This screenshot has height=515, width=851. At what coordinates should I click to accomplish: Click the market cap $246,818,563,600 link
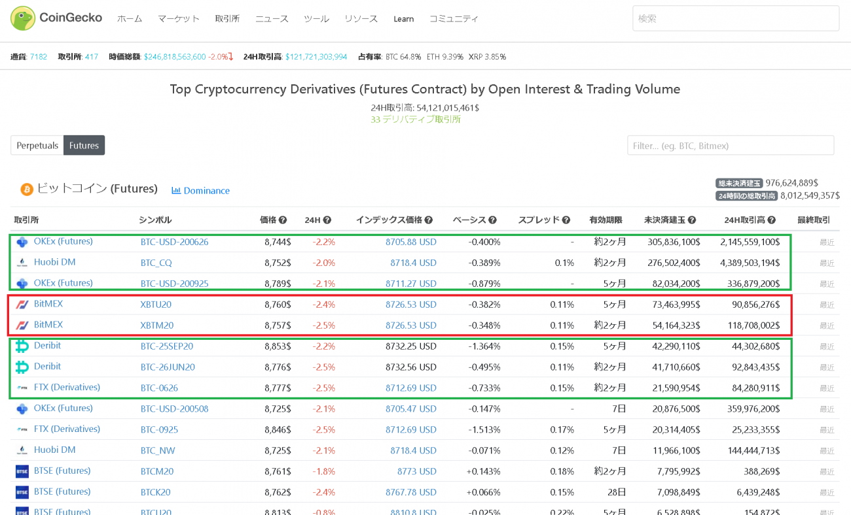[x=175, y=57]
